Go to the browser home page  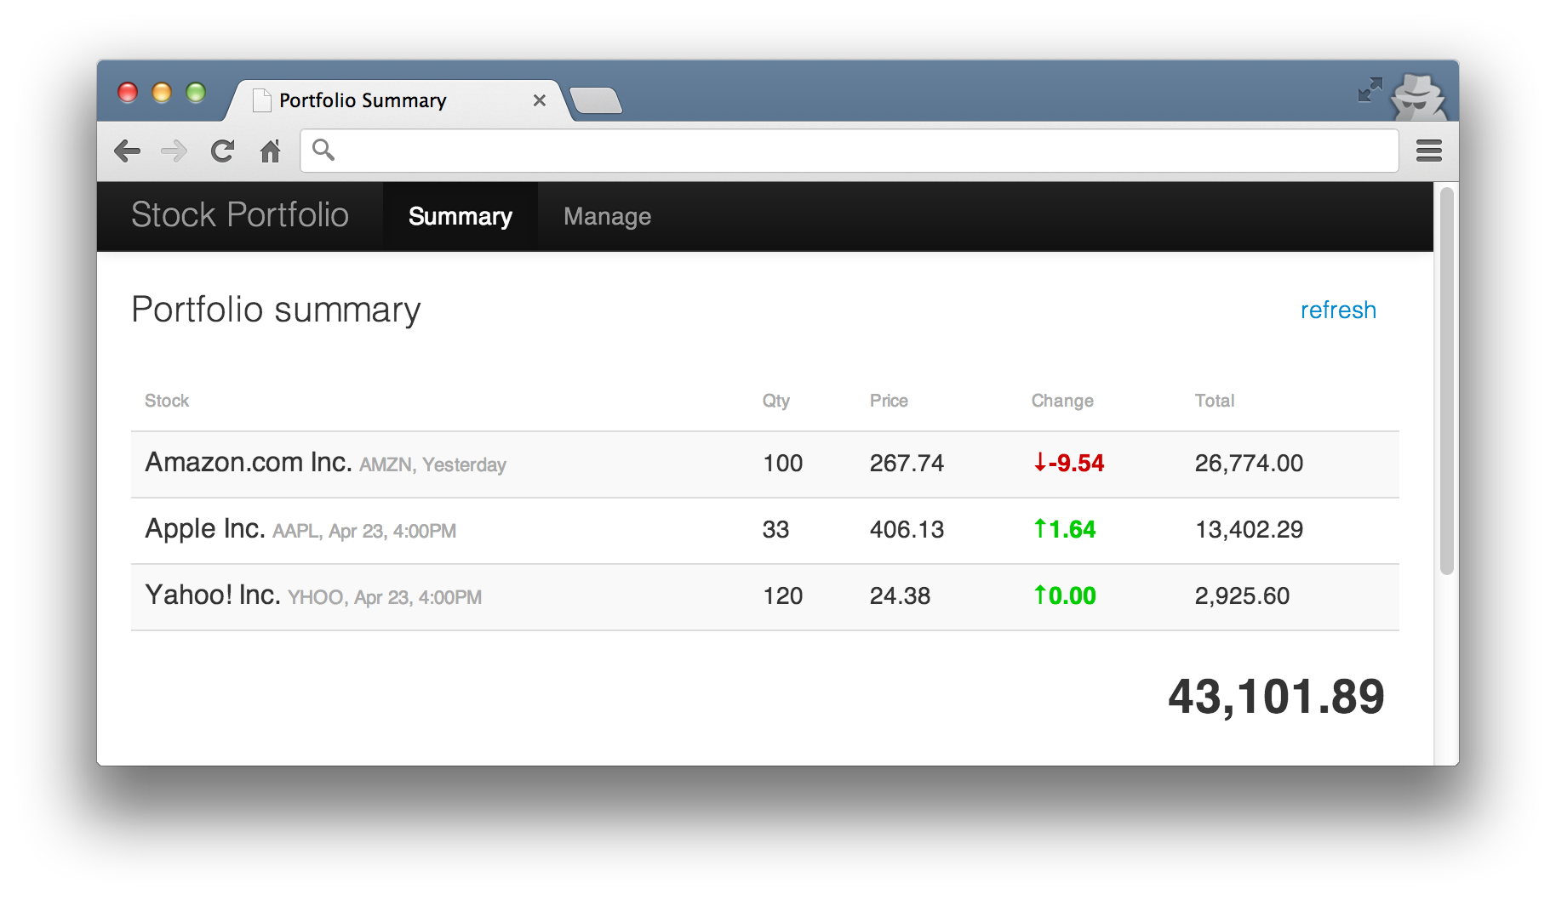click(x=270, y=151)
